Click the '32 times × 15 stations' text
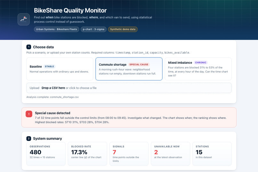This screenshot has height=172, width=258. pos(42,157)
